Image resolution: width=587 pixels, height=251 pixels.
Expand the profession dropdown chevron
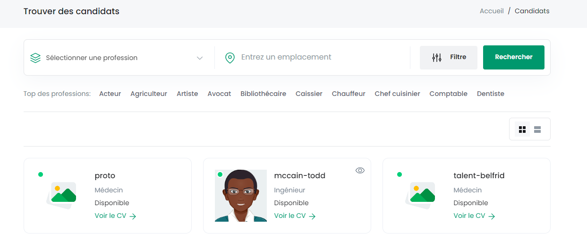200,58
